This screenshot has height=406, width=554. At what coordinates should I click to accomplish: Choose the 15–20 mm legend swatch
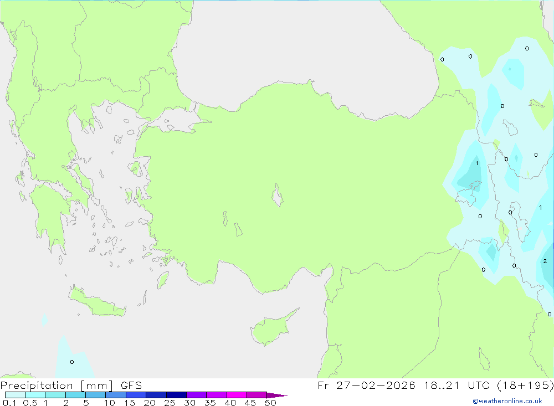(136, 395)
